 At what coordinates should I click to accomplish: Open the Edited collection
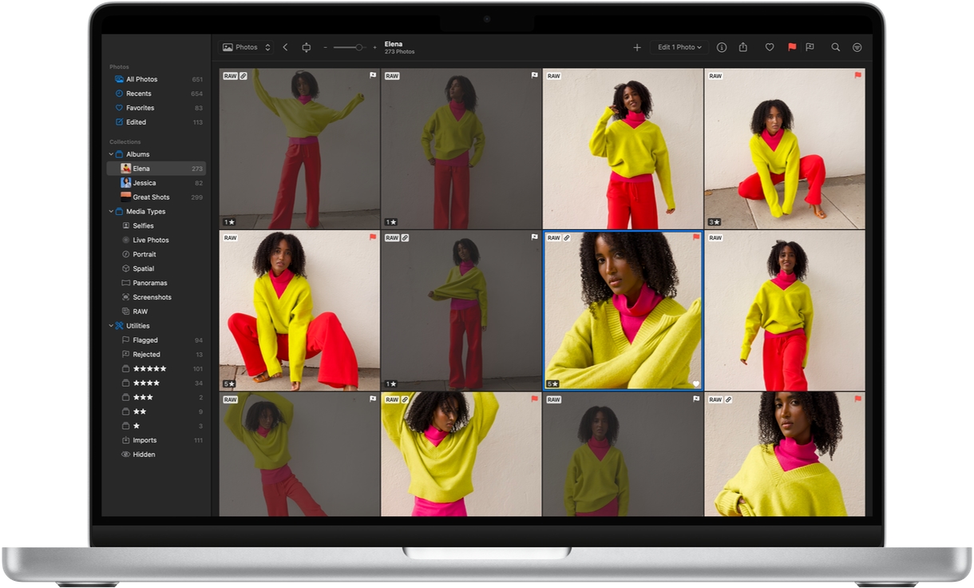point(156,122)
